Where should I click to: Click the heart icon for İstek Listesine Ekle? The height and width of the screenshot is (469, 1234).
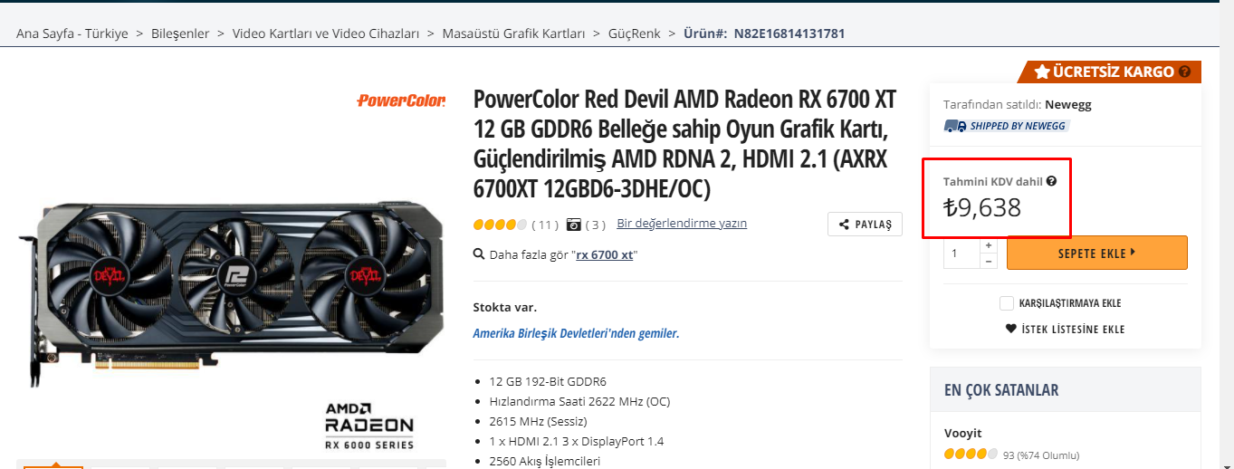tap(1011, 329)
